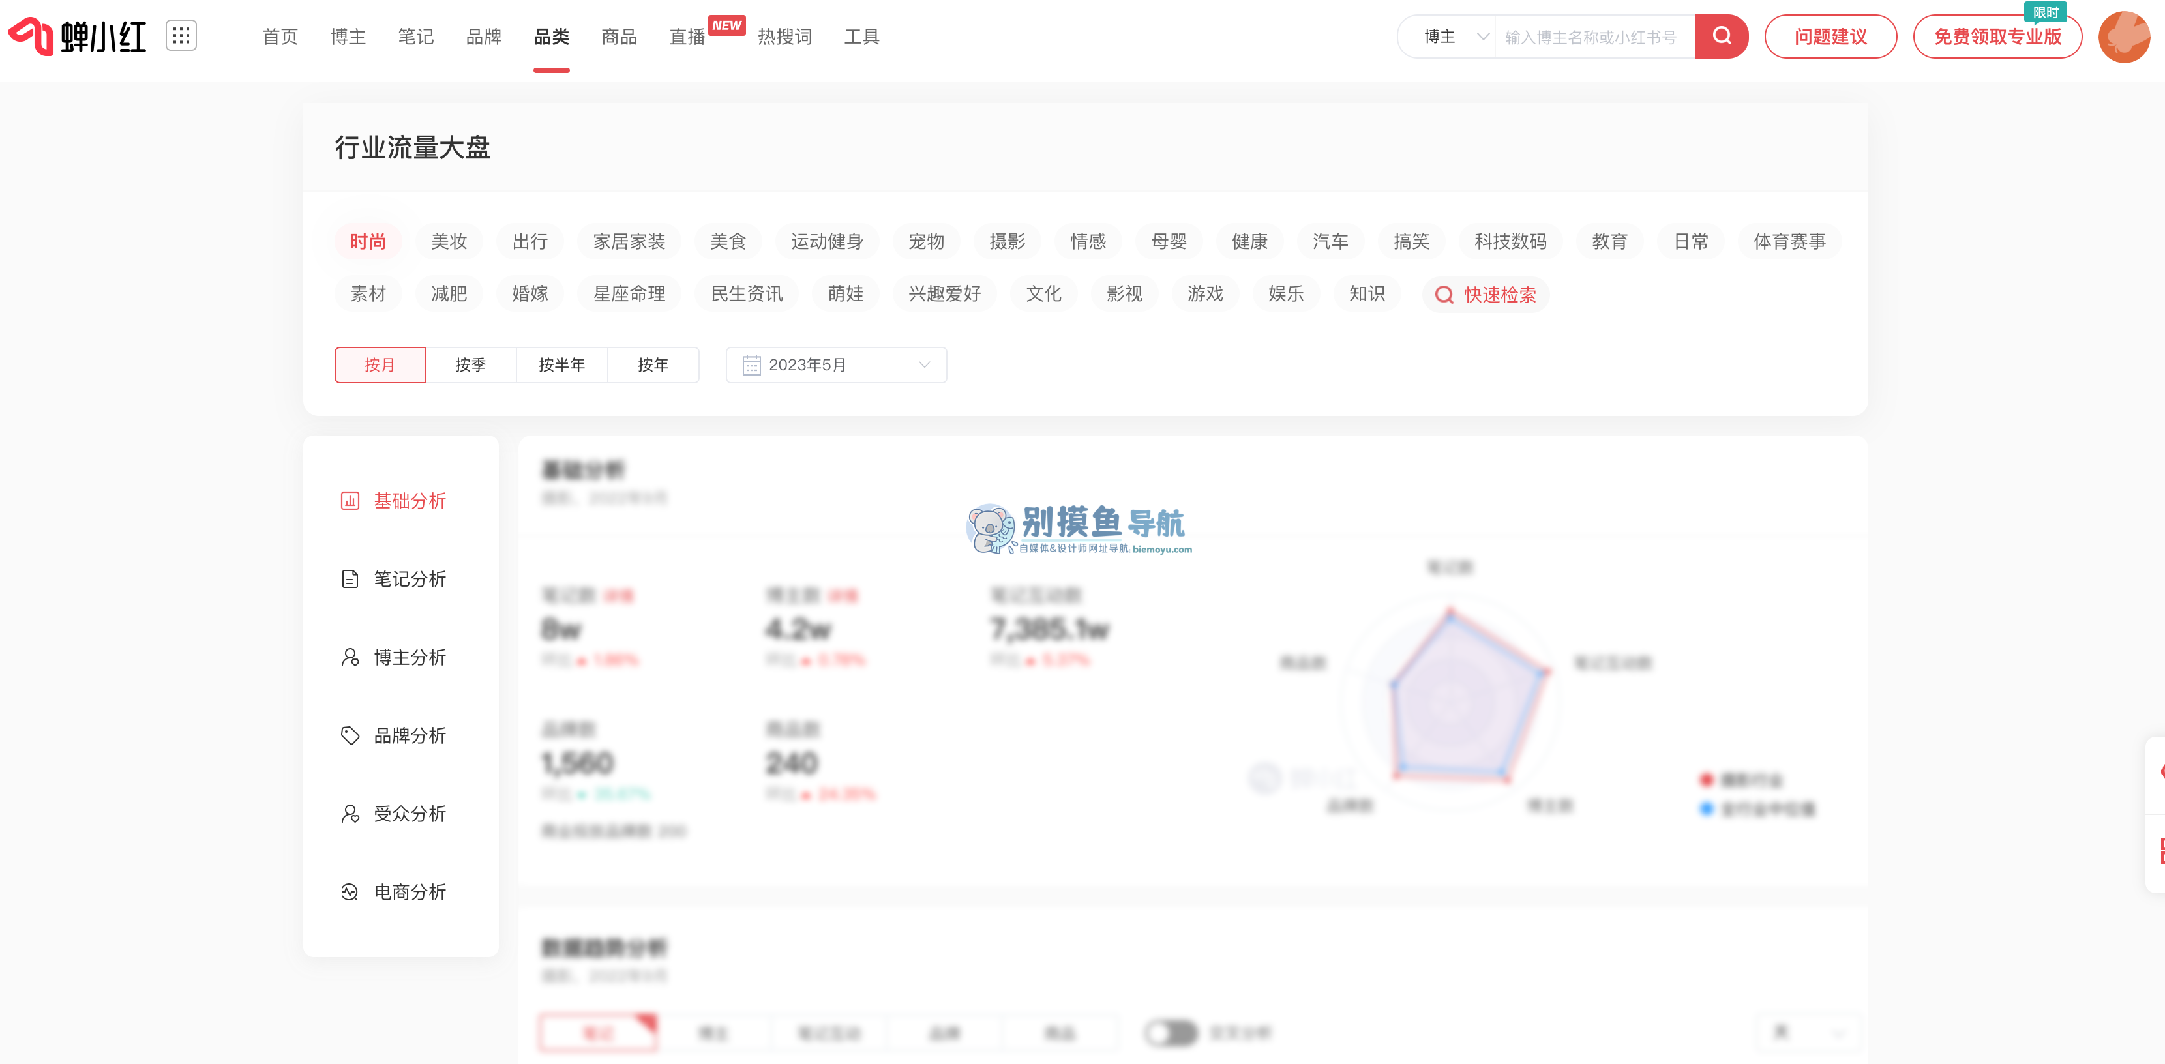Open the 快速检索 quick search
Viewport: 2165px width, 1064px height.
pos(1486,295)
